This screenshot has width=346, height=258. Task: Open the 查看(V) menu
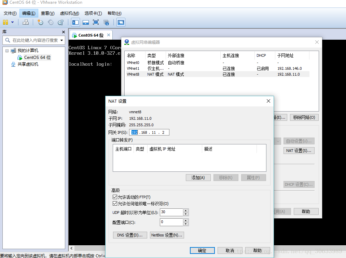(x=48, y=13)
